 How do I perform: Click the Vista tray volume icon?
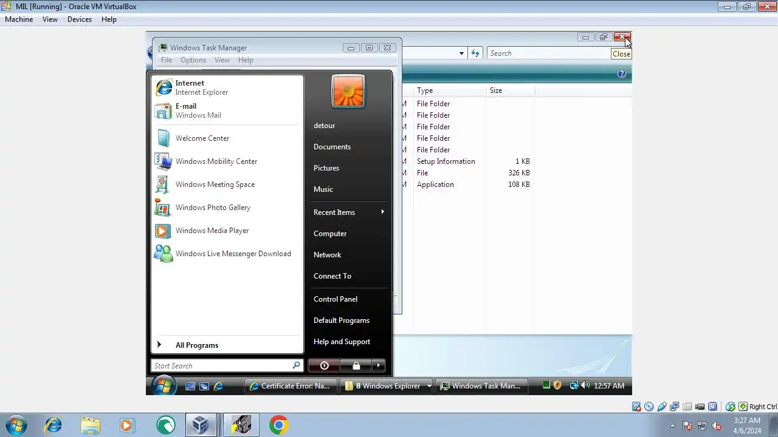pyautogui.click(x=585, y=385)
